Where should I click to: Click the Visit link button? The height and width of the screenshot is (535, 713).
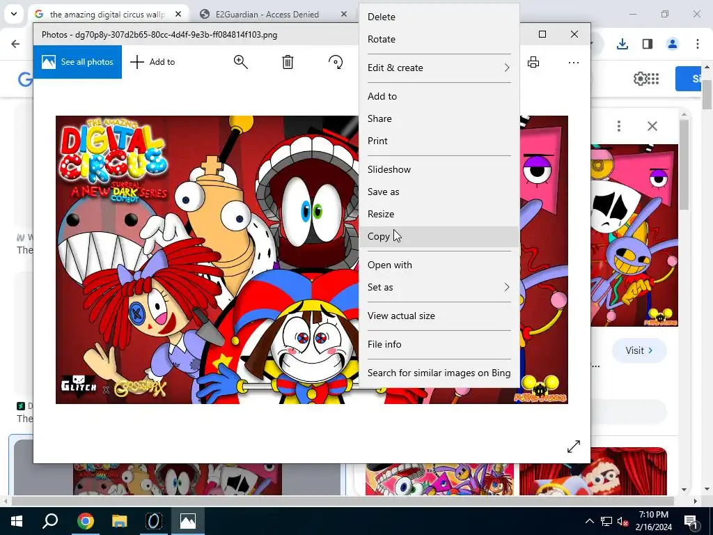click(639, 350)
